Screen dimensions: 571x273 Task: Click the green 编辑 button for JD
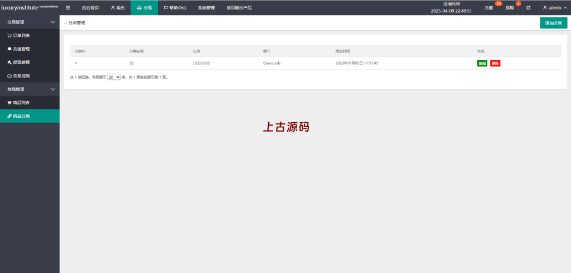[482, 64]
